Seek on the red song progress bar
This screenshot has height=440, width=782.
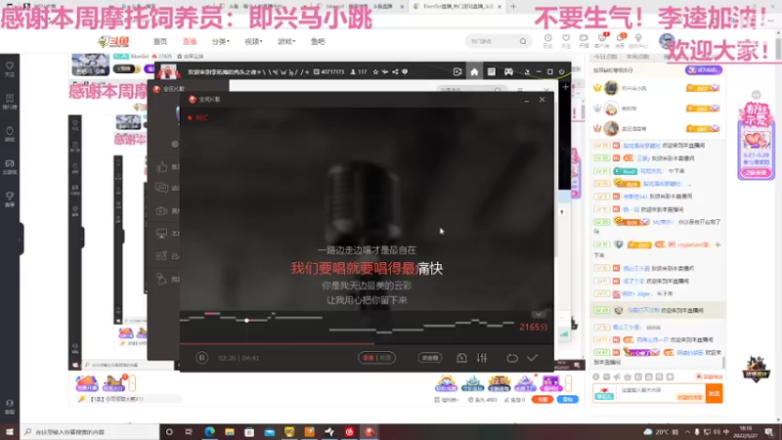click(x=367, y=344)
